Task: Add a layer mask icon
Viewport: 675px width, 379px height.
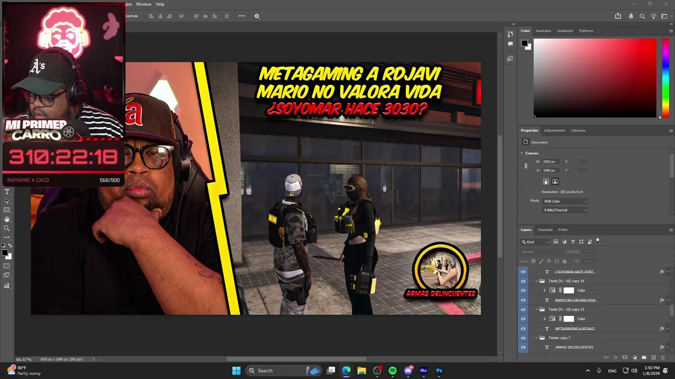Action: [x=625, y=357]
